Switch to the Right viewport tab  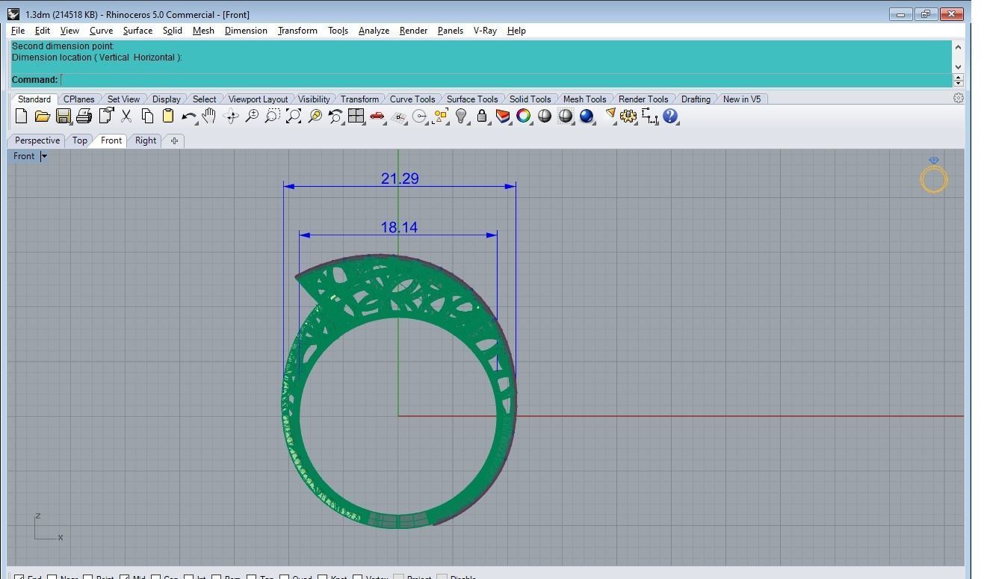(146, 140)
